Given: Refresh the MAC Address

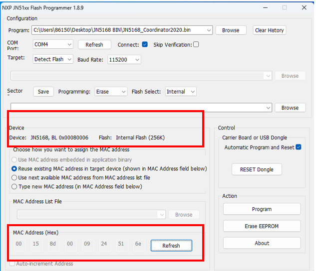Looking at the screenshot, I should click(171, 246).
